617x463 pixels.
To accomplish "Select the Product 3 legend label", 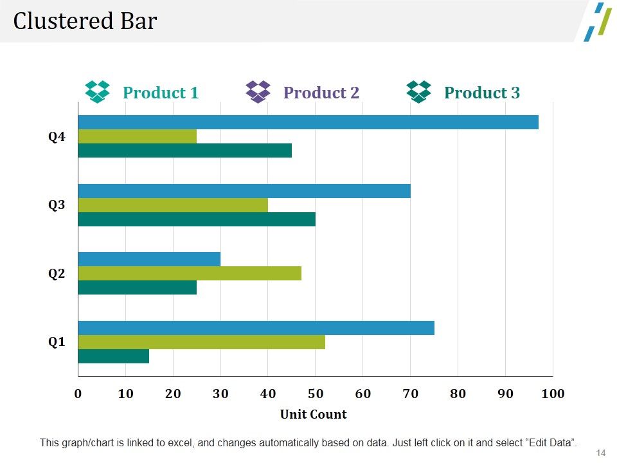I will click(481, 93).
